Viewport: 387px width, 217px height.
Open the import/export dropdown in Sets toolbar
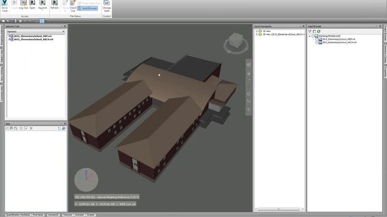(x=64, y=128)
